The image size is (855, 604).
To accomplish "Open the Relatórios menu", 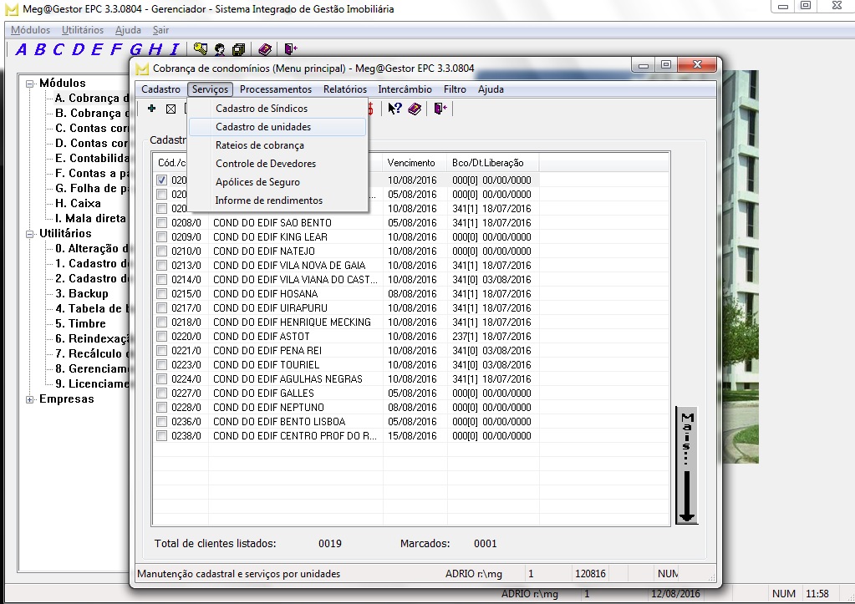I will coord(344,89).
